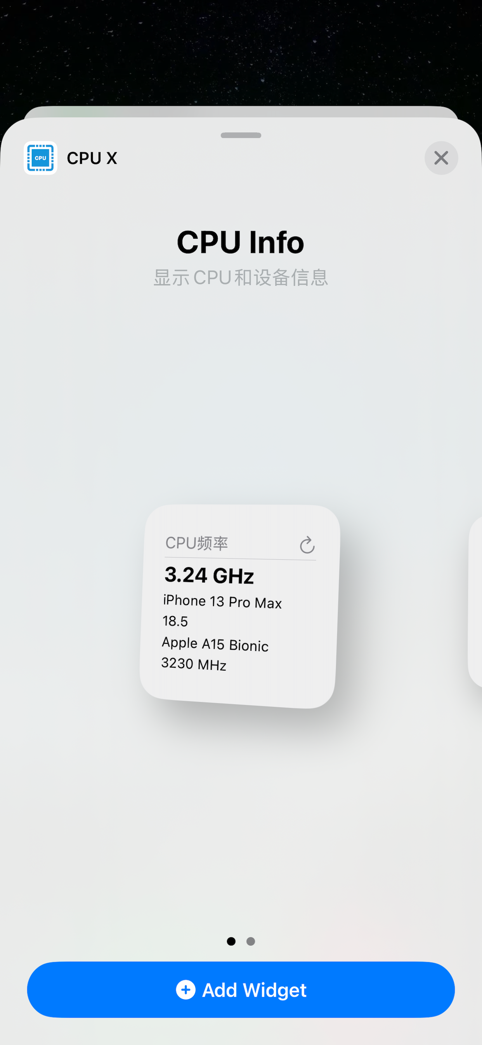Tap the refresh icon in the widget preview
The width and height of the screenshot is (482, 1045).
click(x=307, y=545)
